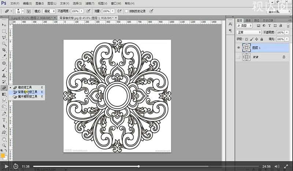Open the brush panel toggle icon
The width and height of the screenshot is (293, 171).
(29, 11)
